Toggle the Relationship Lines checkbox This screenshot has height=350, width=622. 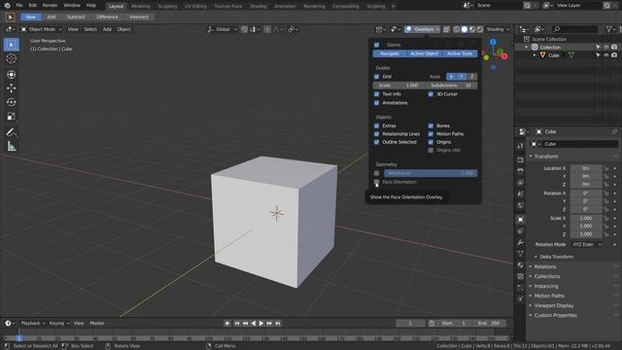[x=376, y=134]
